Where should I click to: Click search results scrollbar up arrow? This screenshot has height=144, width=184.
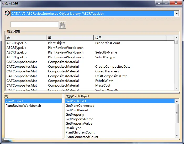[176, 38]
